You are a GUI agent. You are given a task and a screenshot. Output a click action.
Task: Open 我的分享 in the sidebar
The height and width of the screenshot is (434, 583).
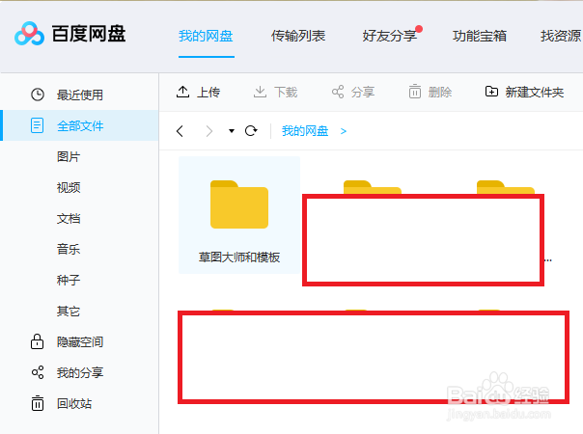[80, 372]
